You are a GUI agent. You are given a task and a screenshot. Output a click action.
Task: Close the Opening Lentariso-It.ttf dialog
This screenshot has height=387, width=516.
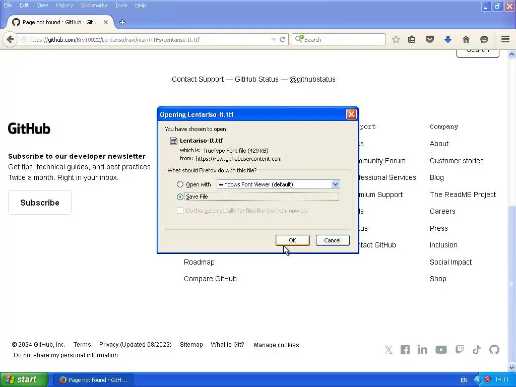(x=351, y=114)
